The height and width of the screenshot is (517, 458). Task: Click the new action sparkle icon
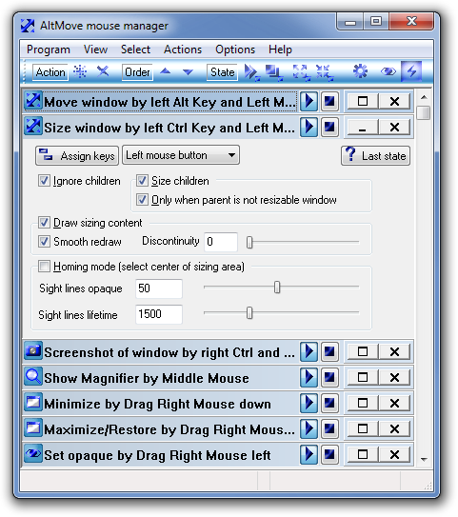click(80, 71)
